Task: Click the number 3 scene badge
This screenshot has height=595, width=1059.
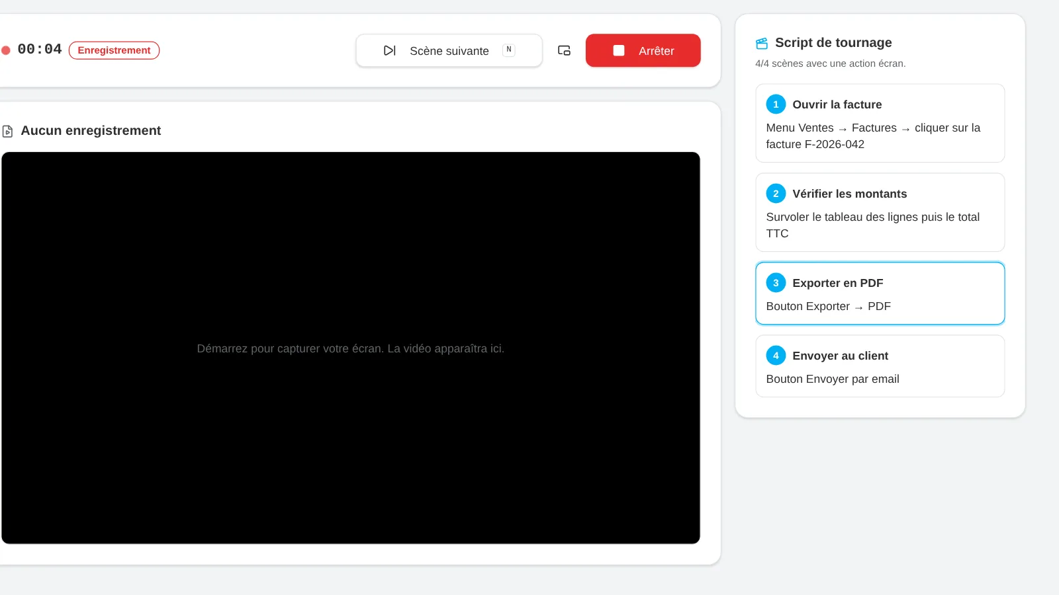Action: [776, 283]
